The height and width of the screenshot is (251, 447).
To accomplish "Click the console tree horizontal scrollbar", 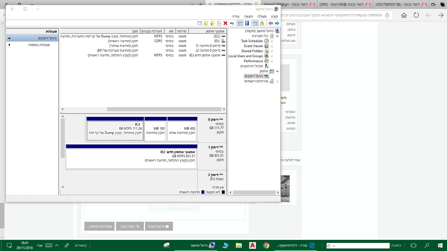I will pos(254,193).
